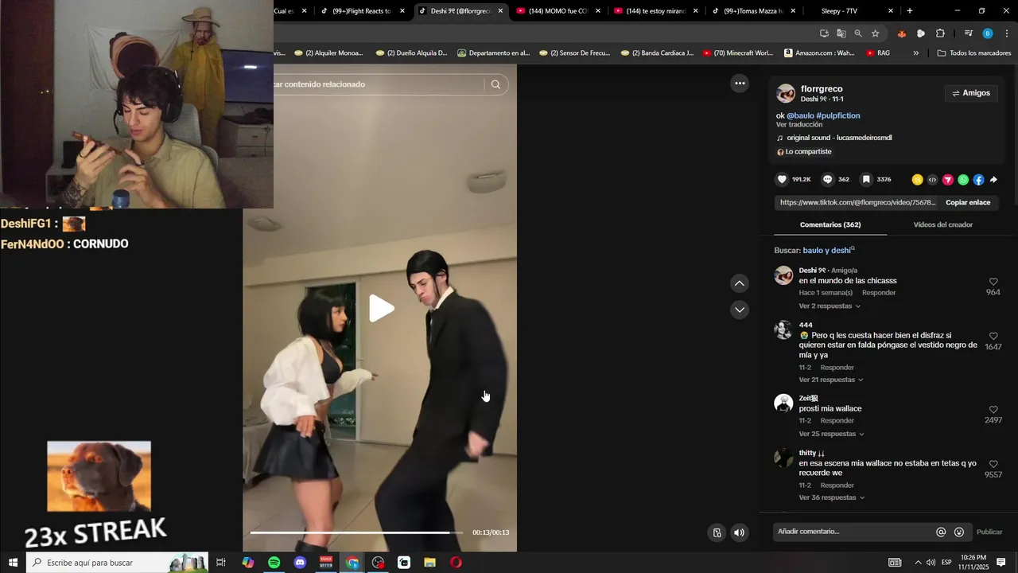Click Ver traducción link
Screen dimensions: 1018x573
click(x=799, y=125)
